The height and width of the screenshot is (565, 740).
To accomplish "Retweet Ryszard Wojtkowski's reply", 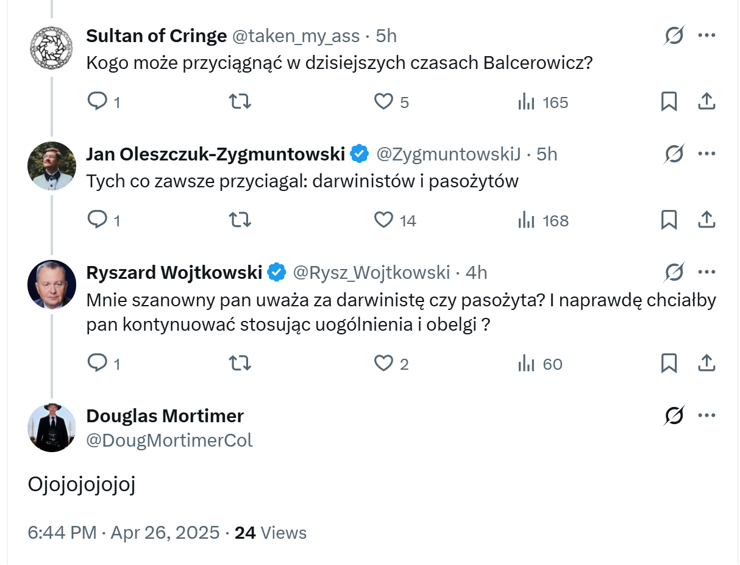I will click(x=240, y=364).
